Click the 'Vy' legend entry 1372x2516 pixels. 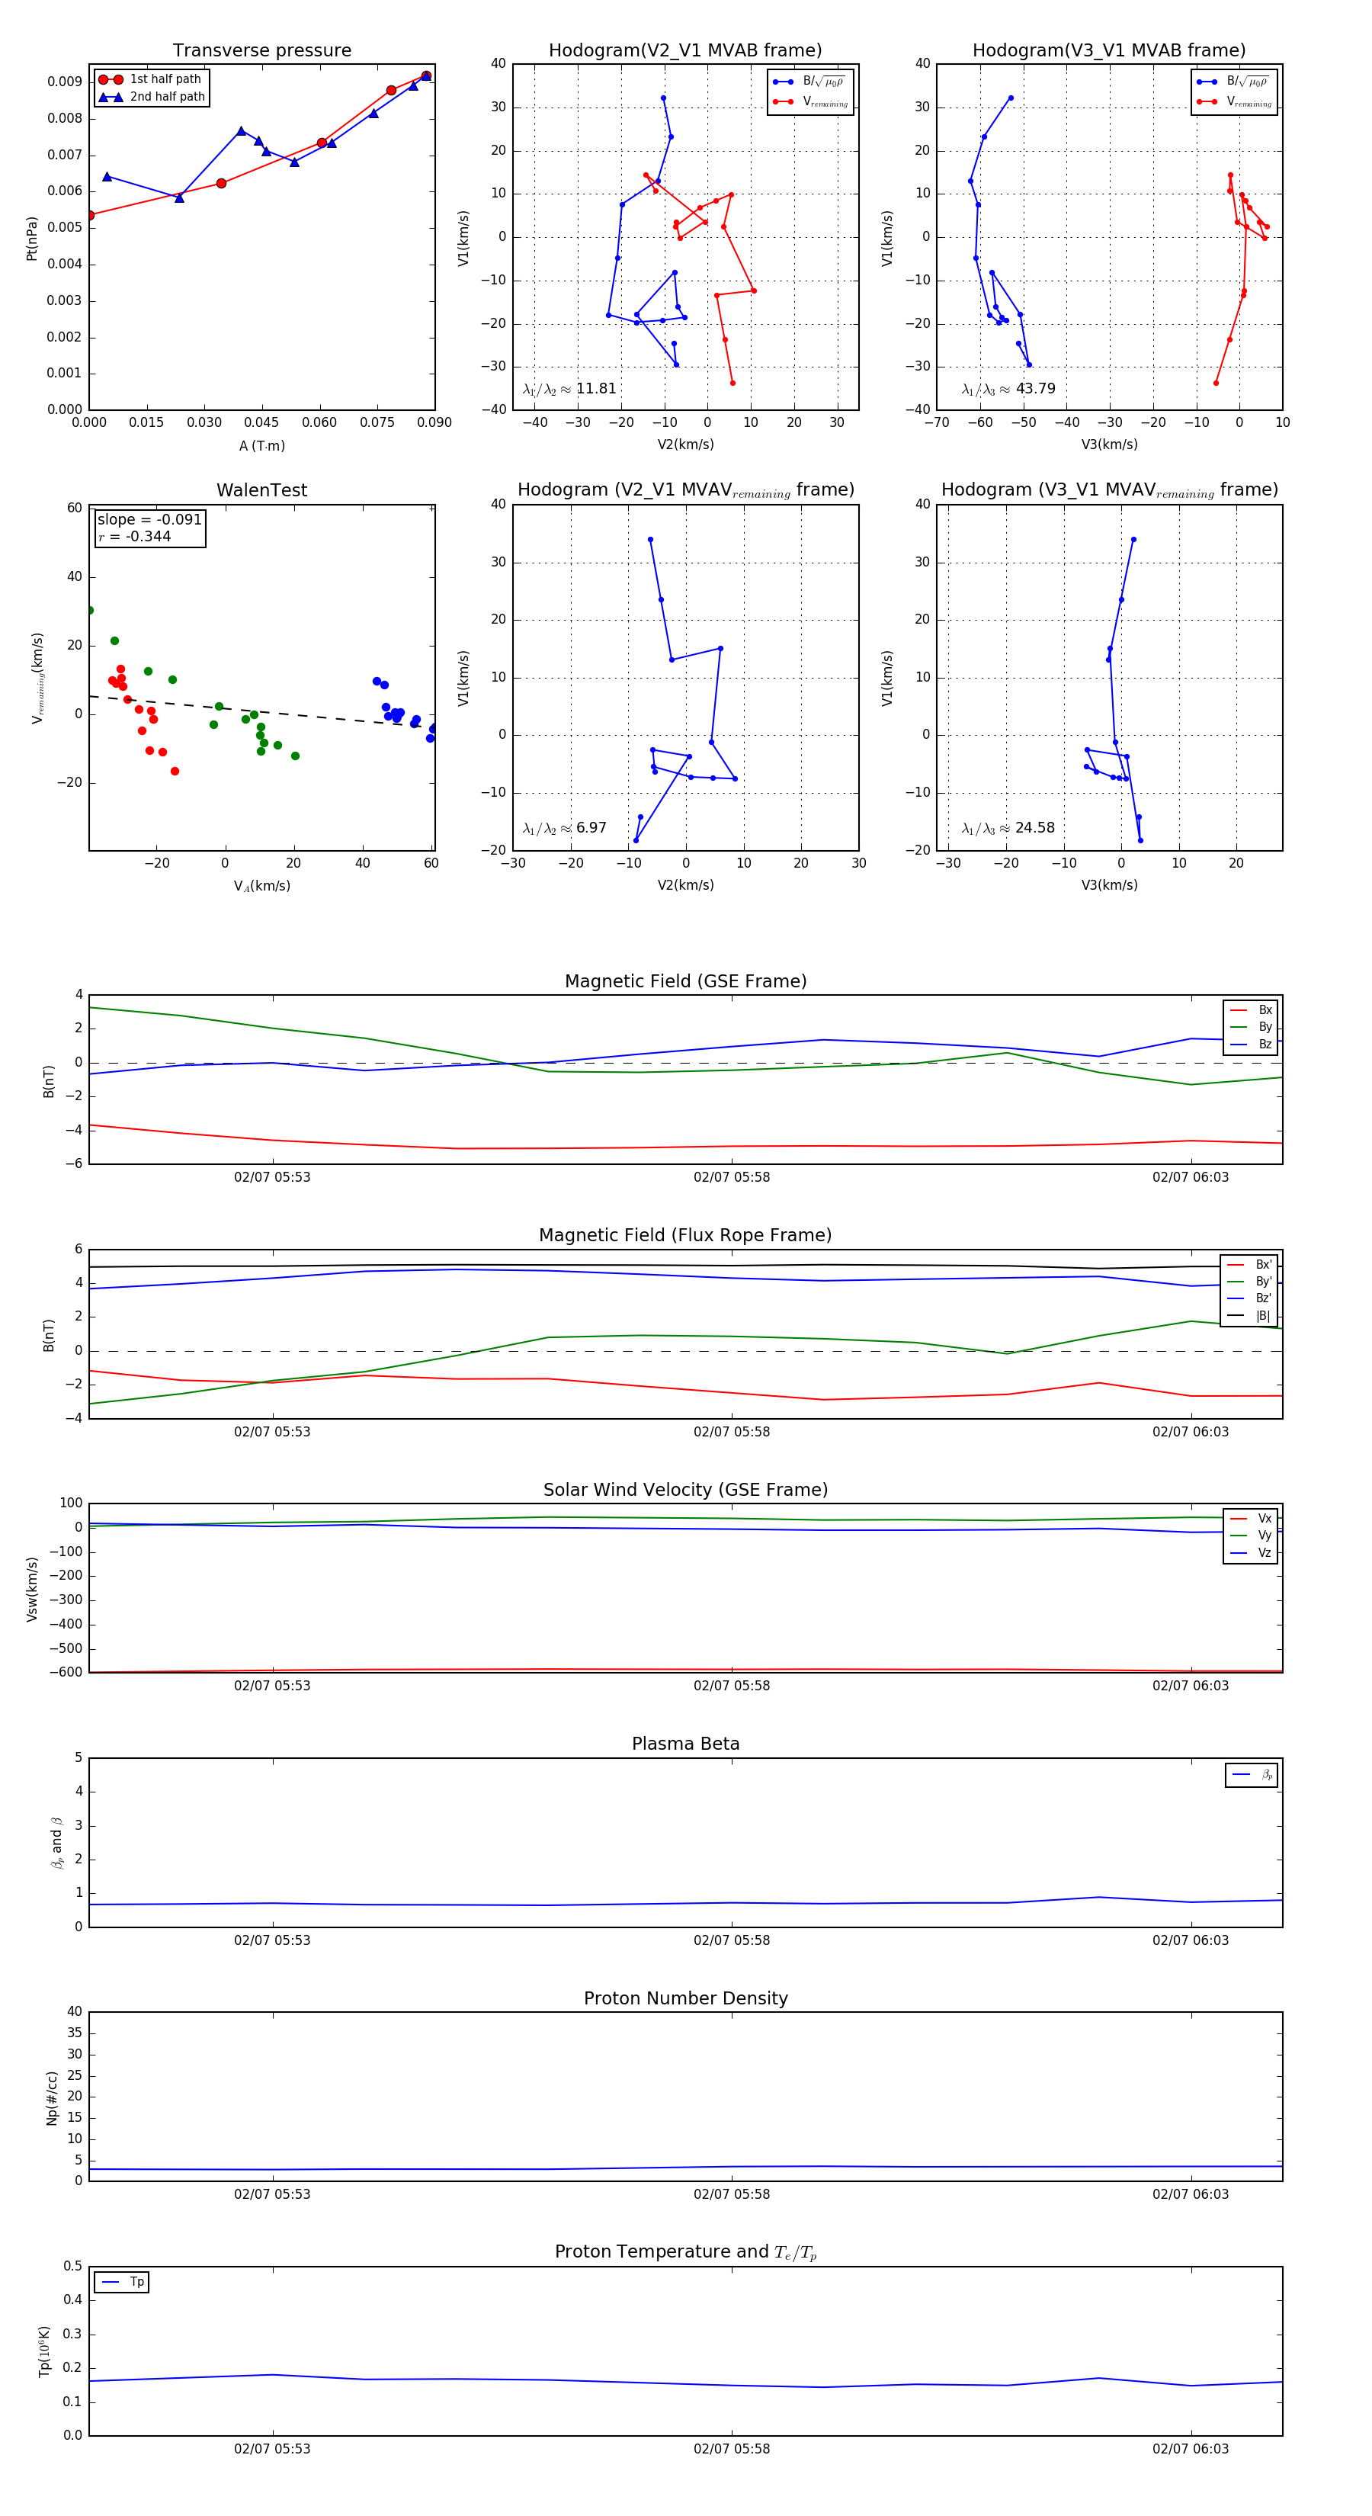pos(1251,1536)
